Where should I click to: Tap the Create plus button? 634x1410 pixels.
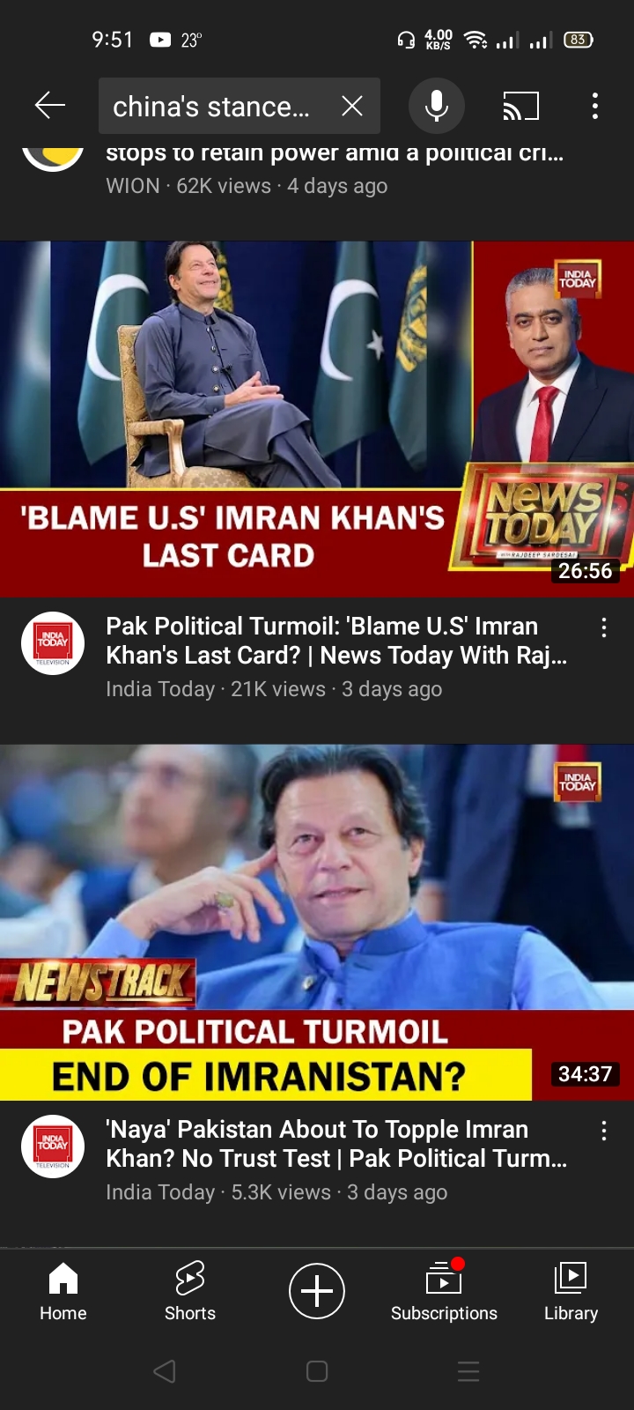click(317, 1291)
